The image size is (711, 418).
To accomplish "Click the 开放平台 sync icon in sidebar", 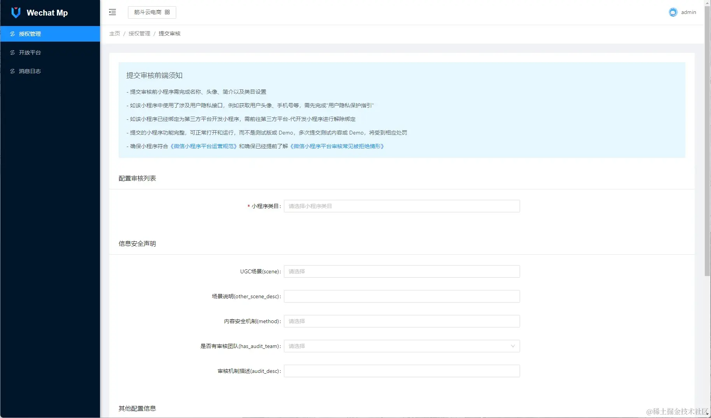I will (x=12, y=52).
